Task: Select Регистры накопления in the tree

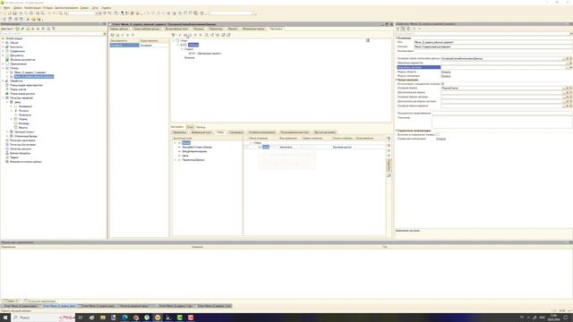Action: 22,140
